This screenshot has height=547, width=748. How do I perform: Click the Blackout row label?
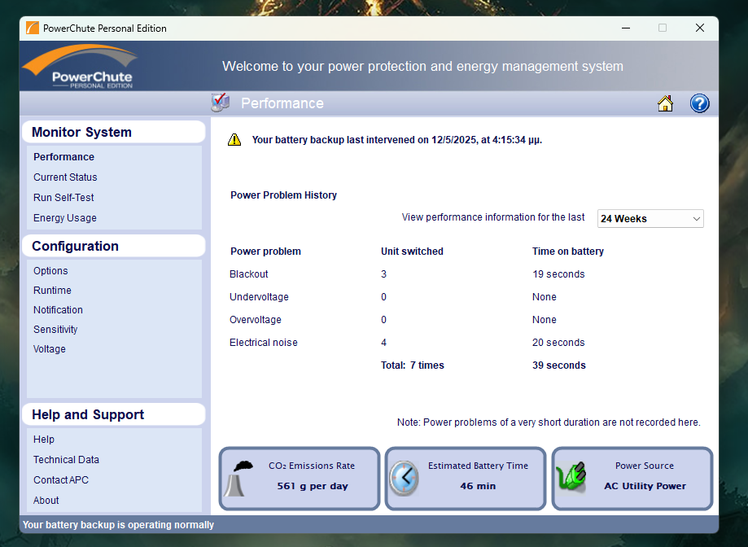tap(248, 274)
